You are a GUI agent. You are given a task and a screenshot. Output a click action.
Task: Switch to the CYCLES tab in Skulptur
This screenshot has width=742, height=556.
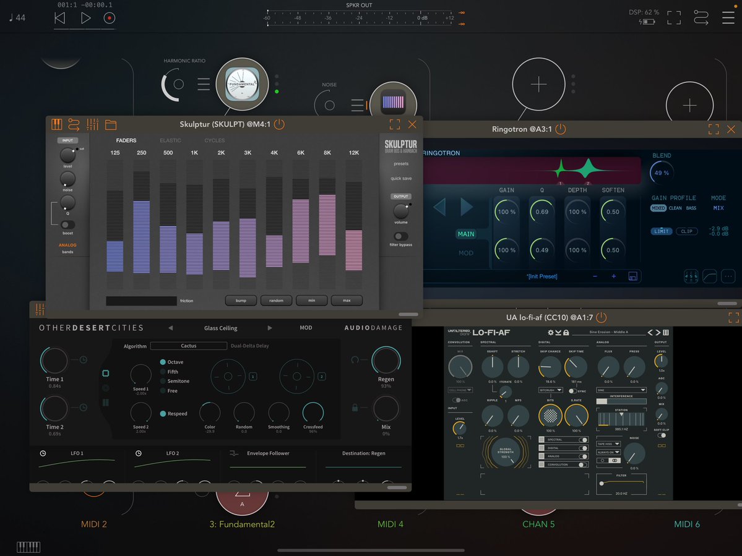[214, 140]
